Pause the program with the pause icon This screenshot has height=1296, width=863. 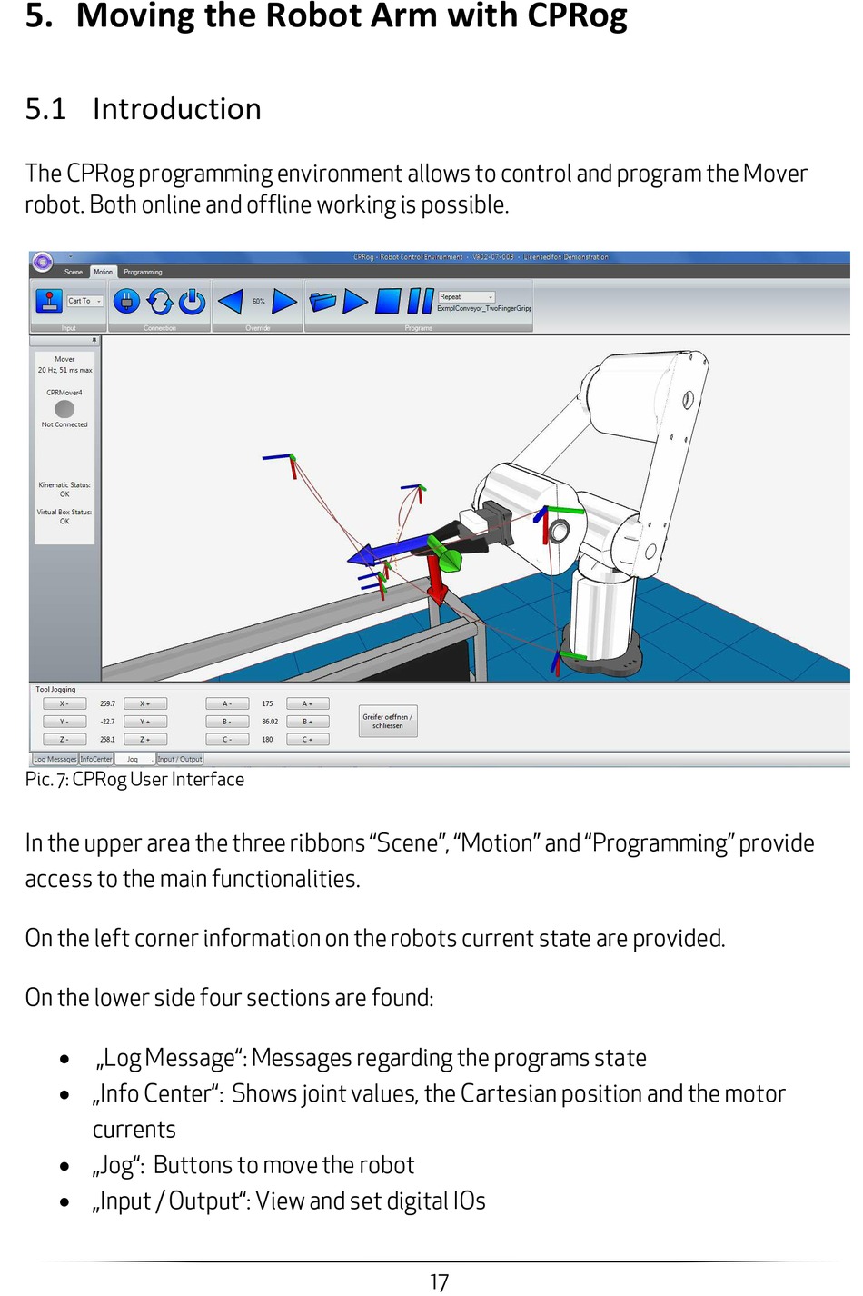[x=420, y=301]
